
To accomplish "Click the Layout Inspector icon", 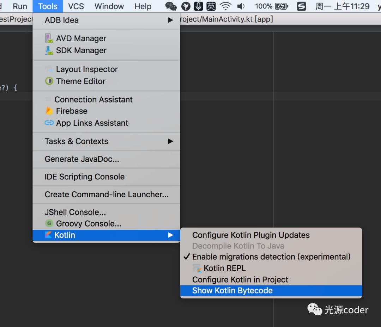I will pyautogui.click(x=49, y=69).
